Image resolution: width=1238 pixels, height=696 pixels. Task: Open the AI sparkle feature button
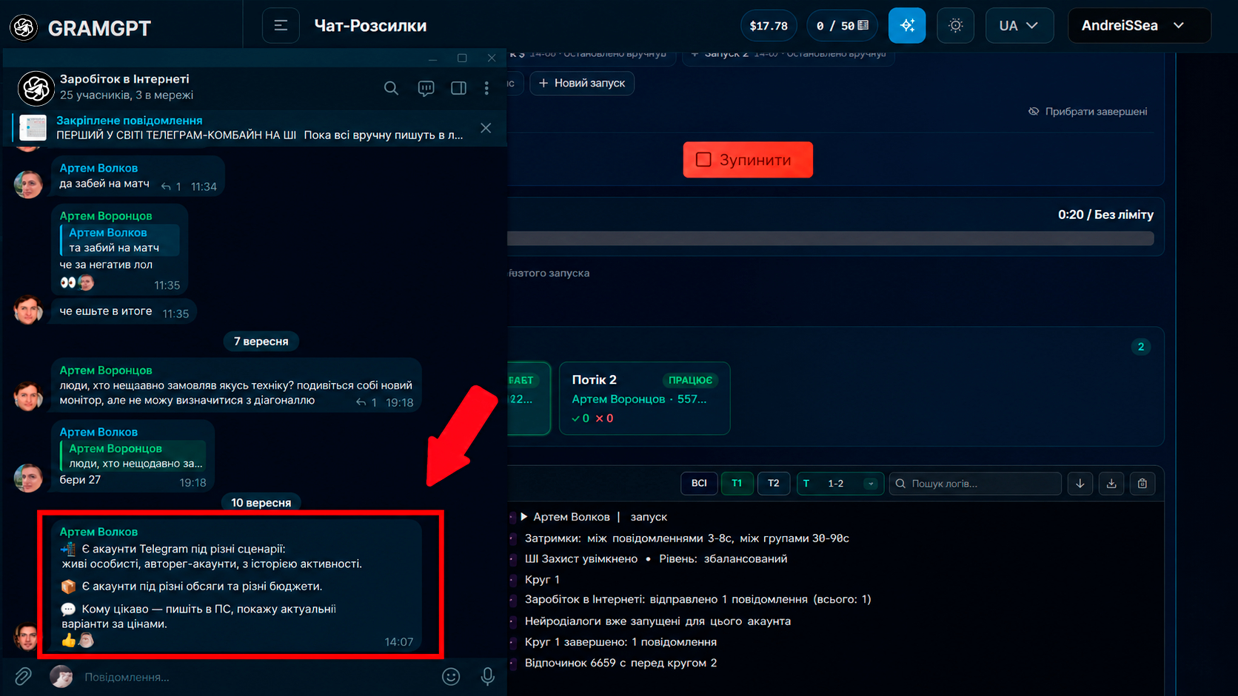pyautogui.click(x=907, y=26)
